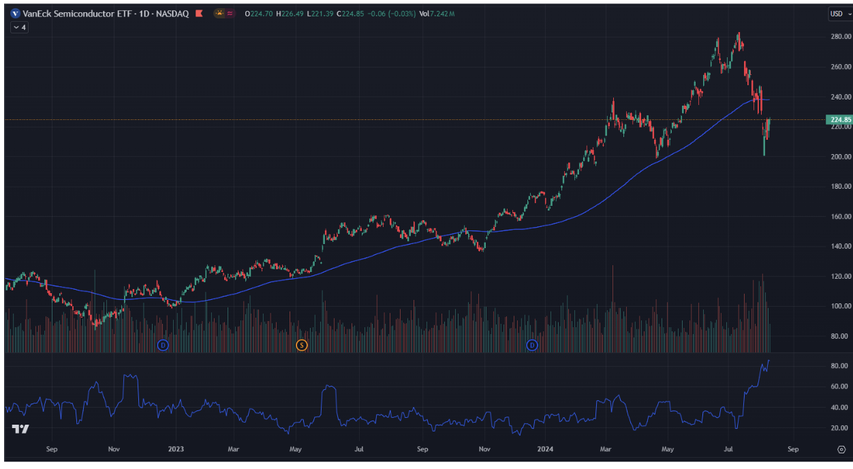Image resolution: width=853 pixels, height=469 pixels.
Task: Click the 2024 label on the time axis
Action: (545, 450)
